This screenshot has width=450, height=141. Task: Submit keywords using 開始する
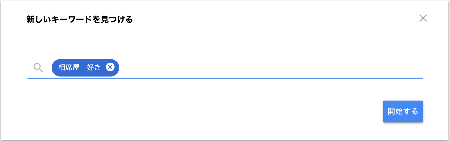pyautogui.click(x=403, y=111)
